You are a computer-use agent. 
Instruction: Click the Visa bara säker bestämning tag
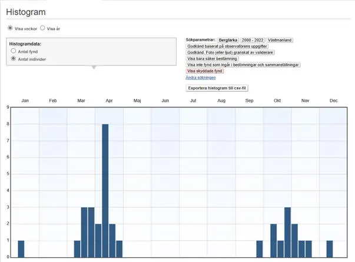[212, 58]
